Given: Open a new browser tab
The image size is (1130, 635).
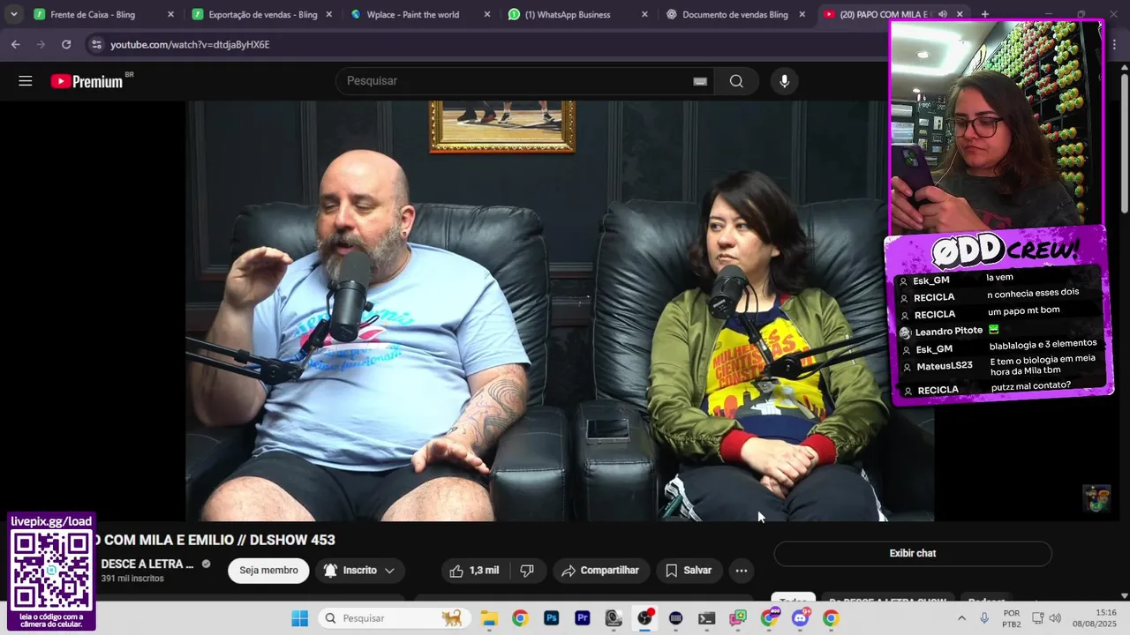Looking at the screenshot, I should pyautogui.click(x=984, y=14).
